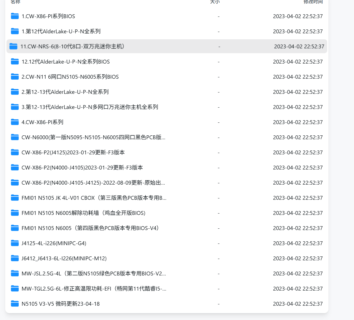Select FMI01 N5105 N6005解除功耗墙 name
Viewport: 354px width, 320px height.
coord(84,213)
